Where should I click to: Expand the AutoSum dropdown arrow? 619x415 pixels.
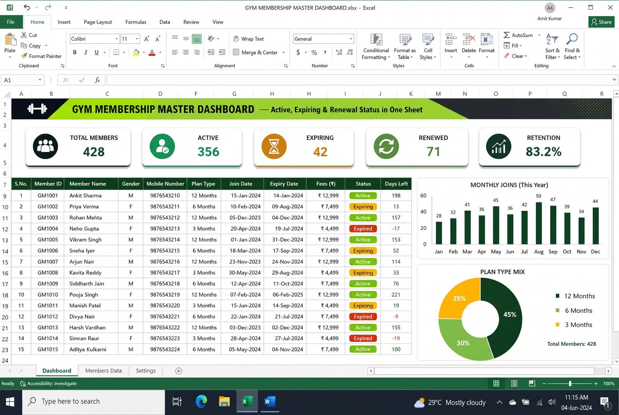[539, 35]
